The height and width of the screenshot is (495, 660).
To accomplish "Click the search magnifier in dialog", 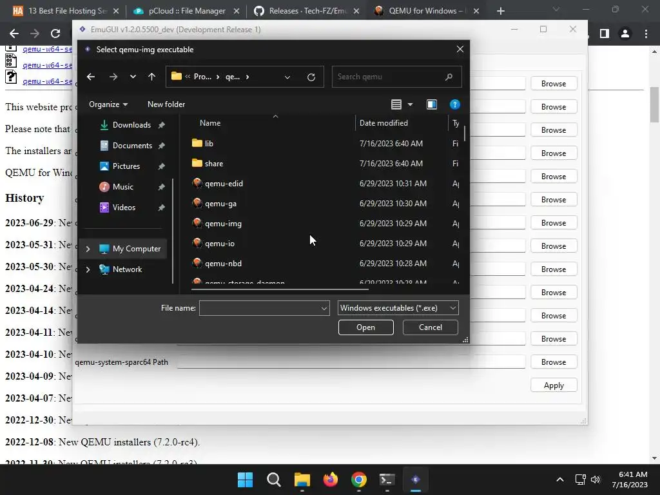I will tap(449, 77).
